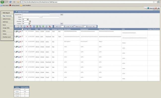Click the Edit record icon in grid toolbar
The width and height of the screenshot is (161, 98).
pyautogui.click(x=21, y=26)
